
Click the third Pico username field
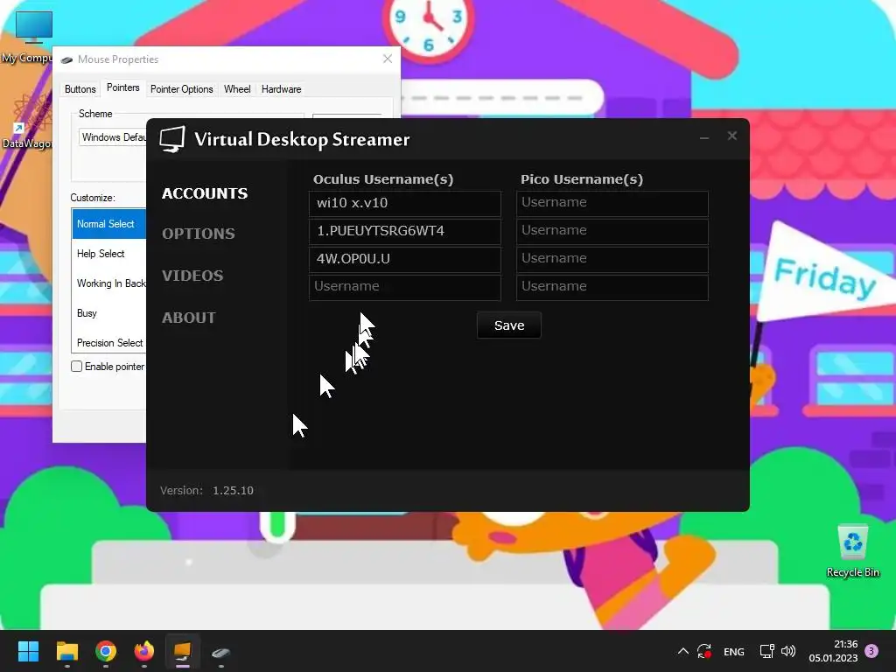612,259
